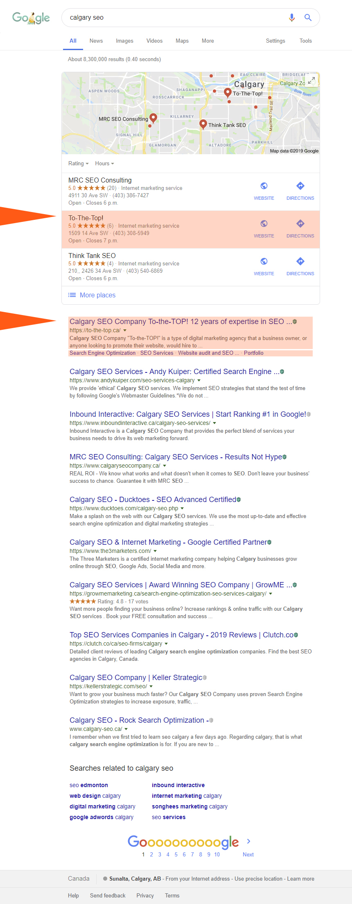352x904 pixels.
Task: Expand options arrow for calgary-seo.ca URL
Action: (x=126, y=729)
